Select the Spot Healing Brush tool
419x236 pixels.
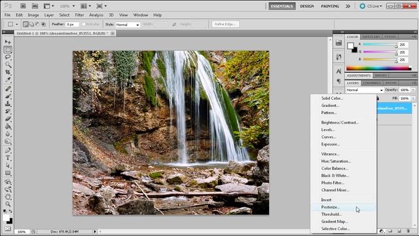[8, 88]
